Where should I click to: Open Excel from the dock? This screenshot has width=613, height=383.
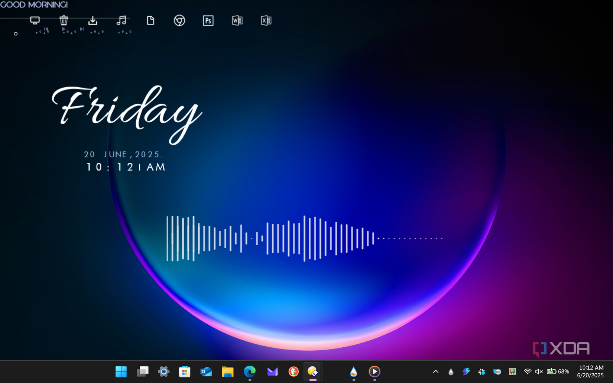point(266,21)
